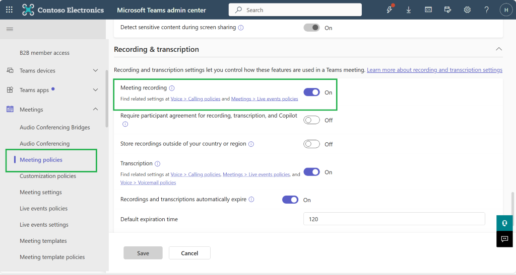Show info tooltip for Meeting recording
Viewport: 516px width, 275px height.
click(x=172, y=88)
